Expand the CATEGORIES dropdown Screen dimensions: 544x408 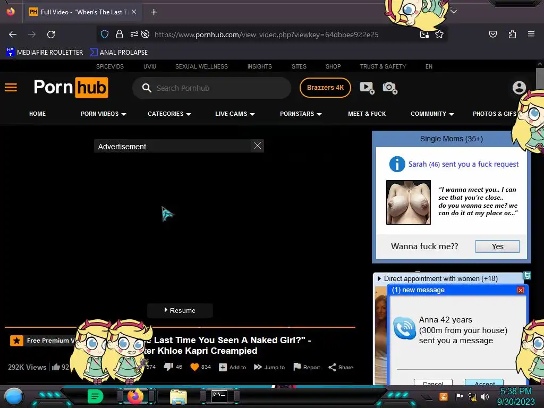tap(169, 114)
